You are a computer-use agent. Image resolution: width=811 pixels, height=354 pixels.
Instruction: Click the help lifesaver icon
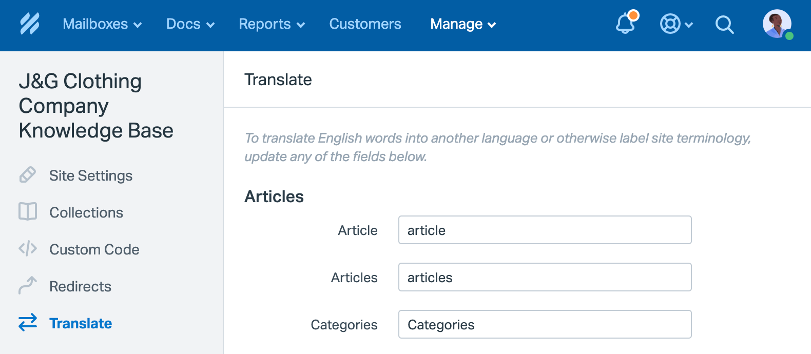[670, 24]
